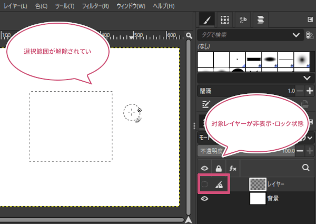The image size is (316, 224).
Task: Open the モード layer mode dropdown
Action: click(310, 138)
